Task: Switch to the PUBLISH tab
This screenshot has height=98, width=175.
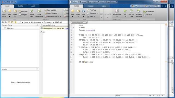Action: (x=91, y=6)
